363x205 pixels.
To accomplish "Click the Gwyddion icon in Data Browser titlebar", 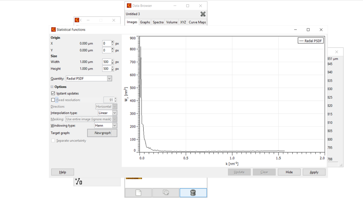I will pos(129,6).
